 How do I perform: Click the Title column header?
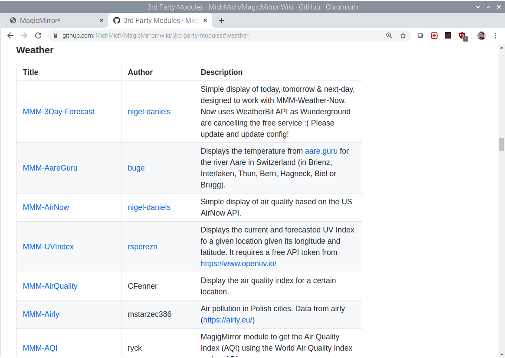[31, 72]
